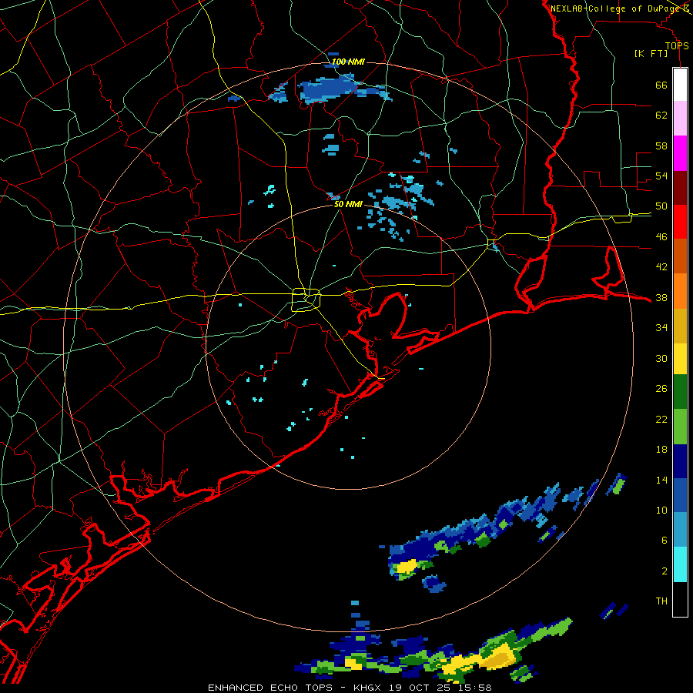
Task: Click the 100 NMI range ring label
Action: tap(348, 62)
